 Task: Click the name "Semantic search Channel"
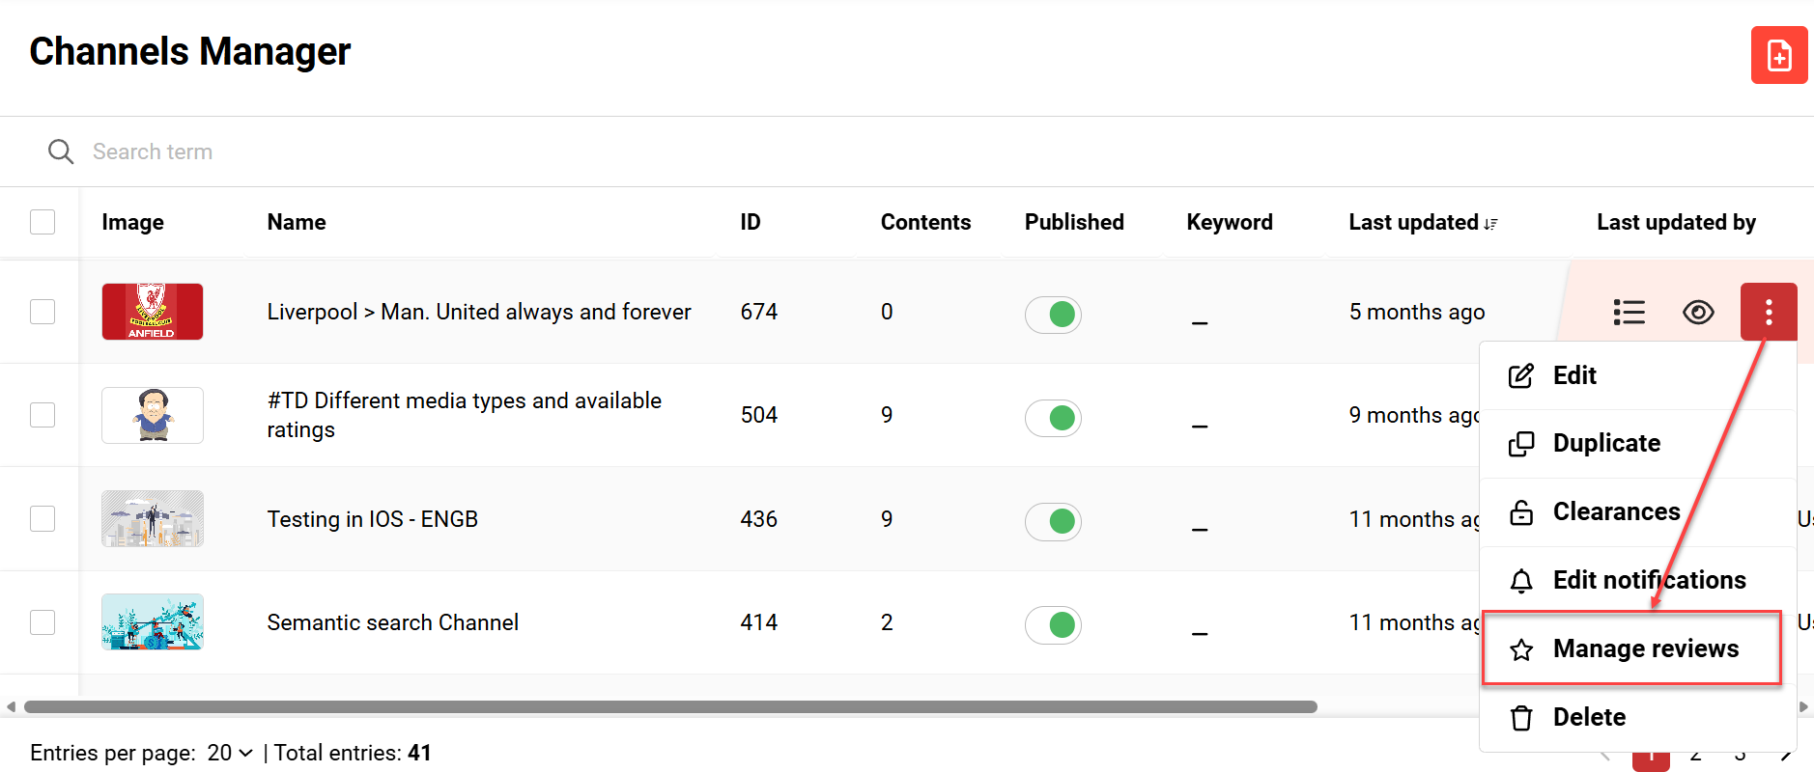click(x=393, y=622)
